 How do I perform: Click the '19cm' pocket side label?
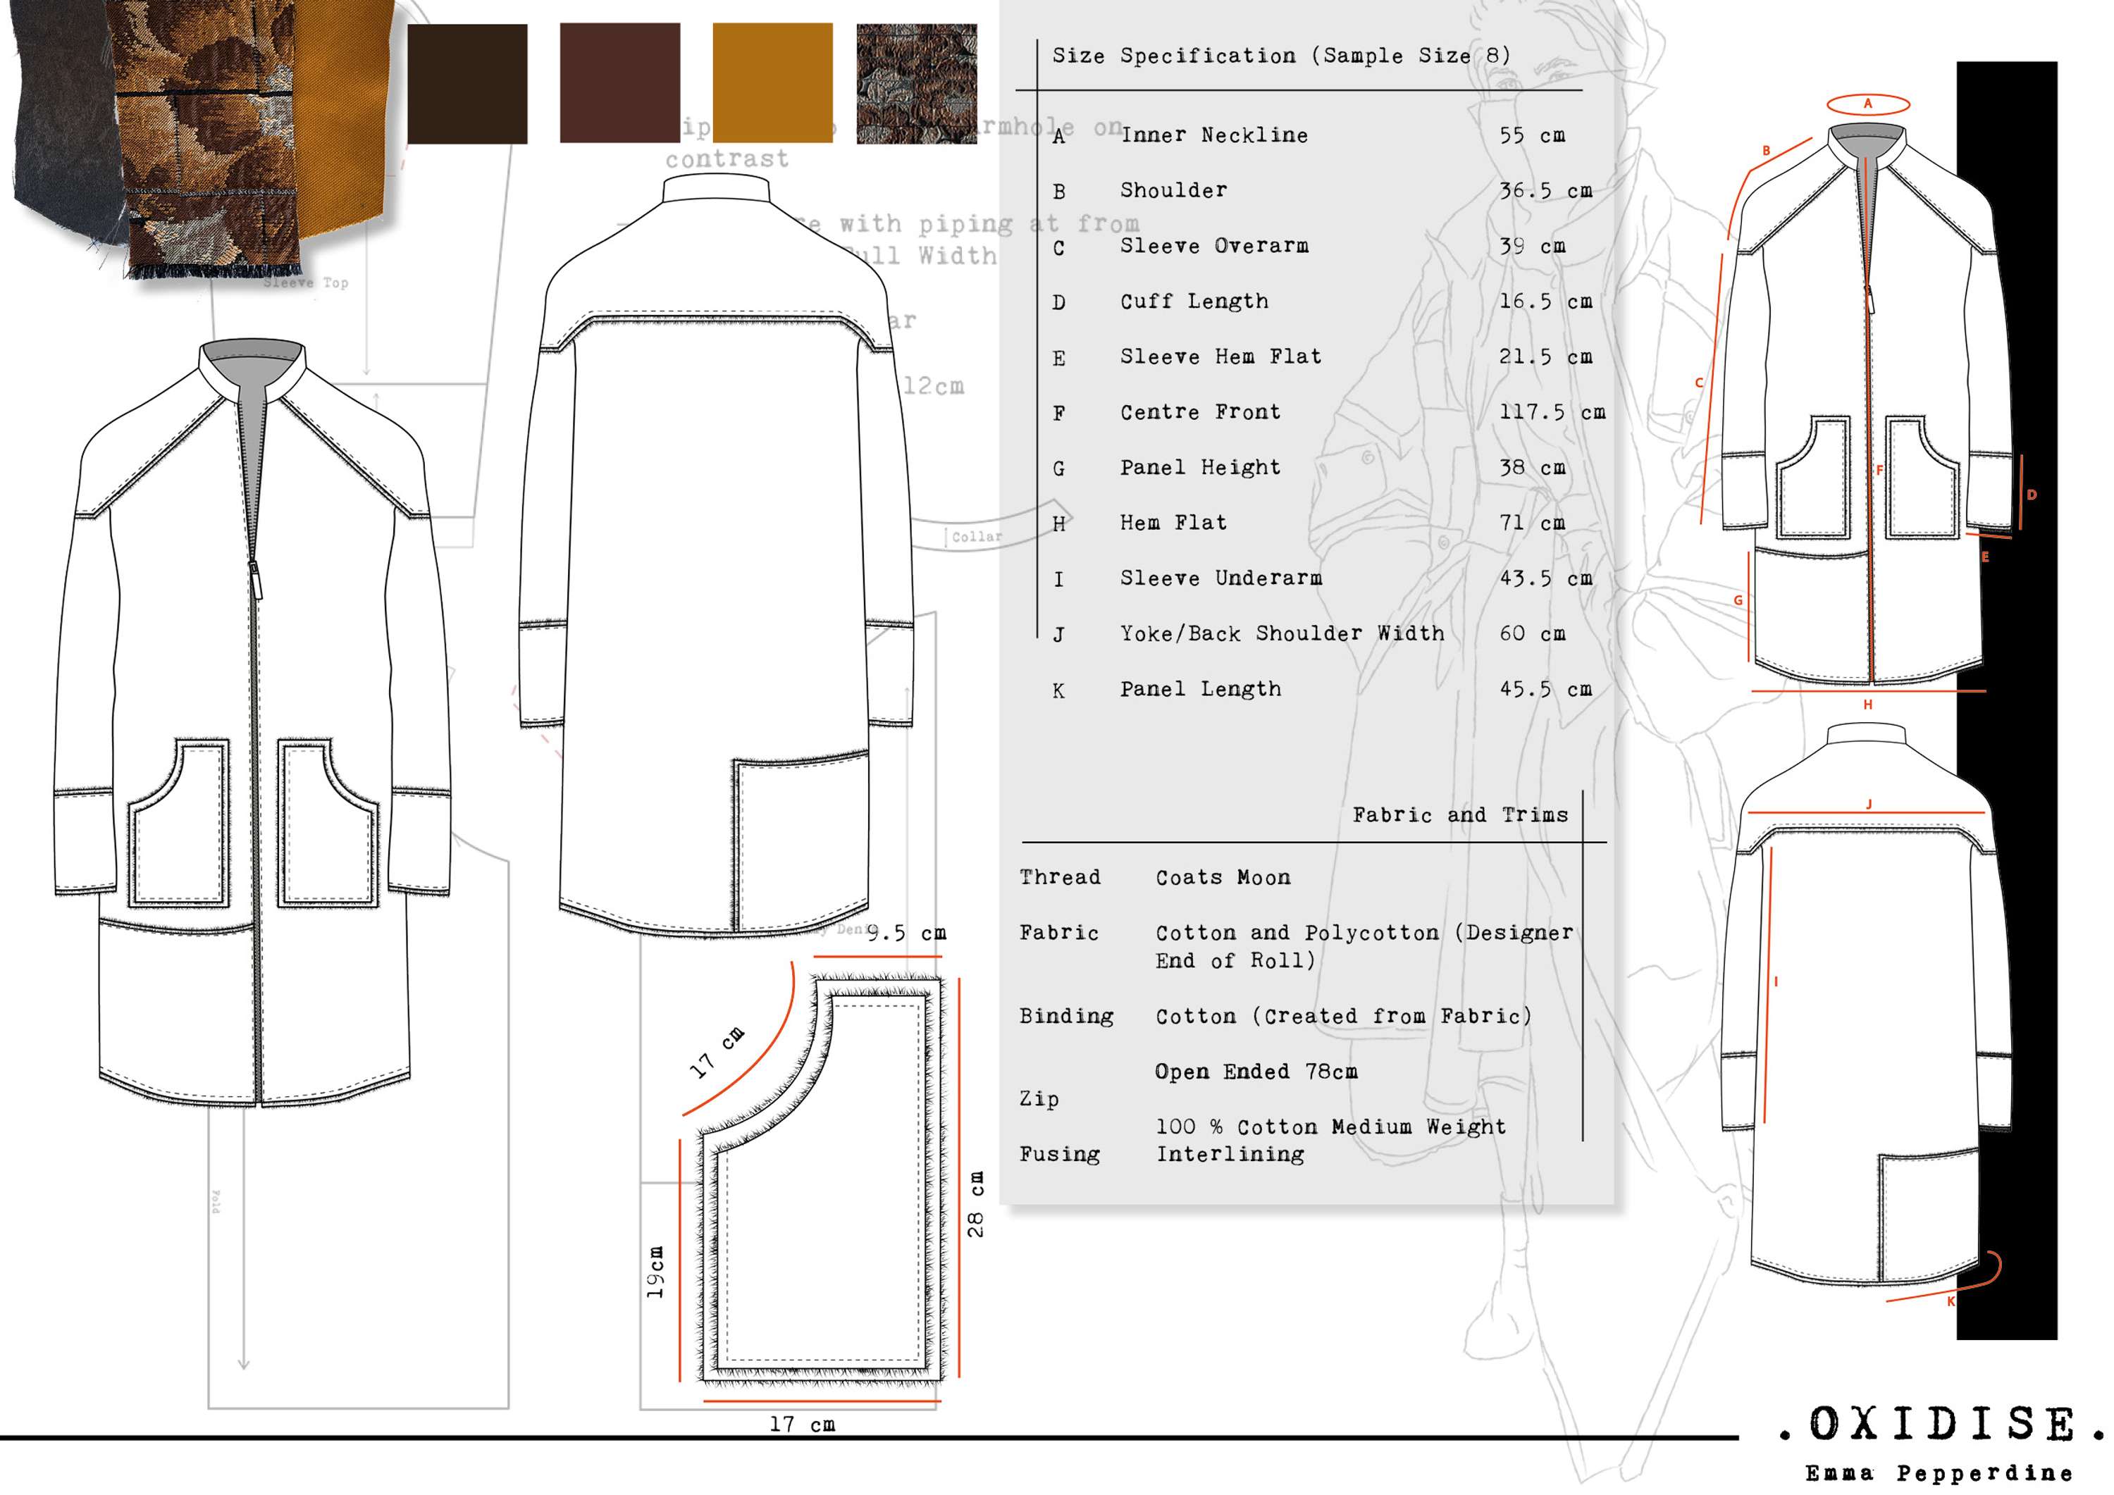point(655,1272)
